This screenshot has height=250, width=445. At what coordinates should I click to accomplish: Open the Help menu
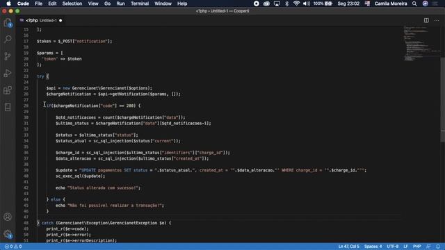tap(182, 3)
